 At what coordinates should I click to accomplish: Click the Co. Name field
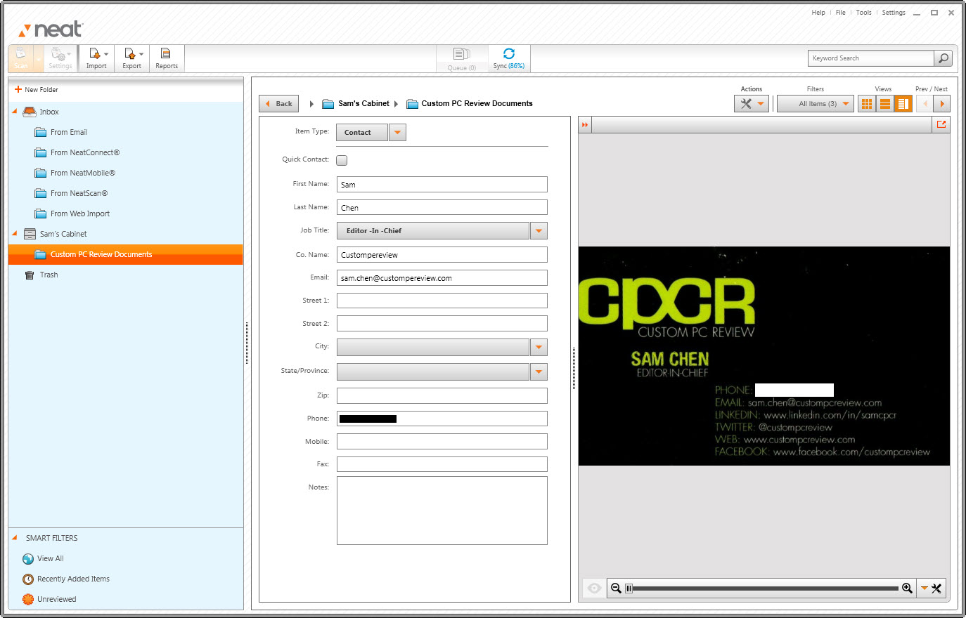[x=442, y=255]
